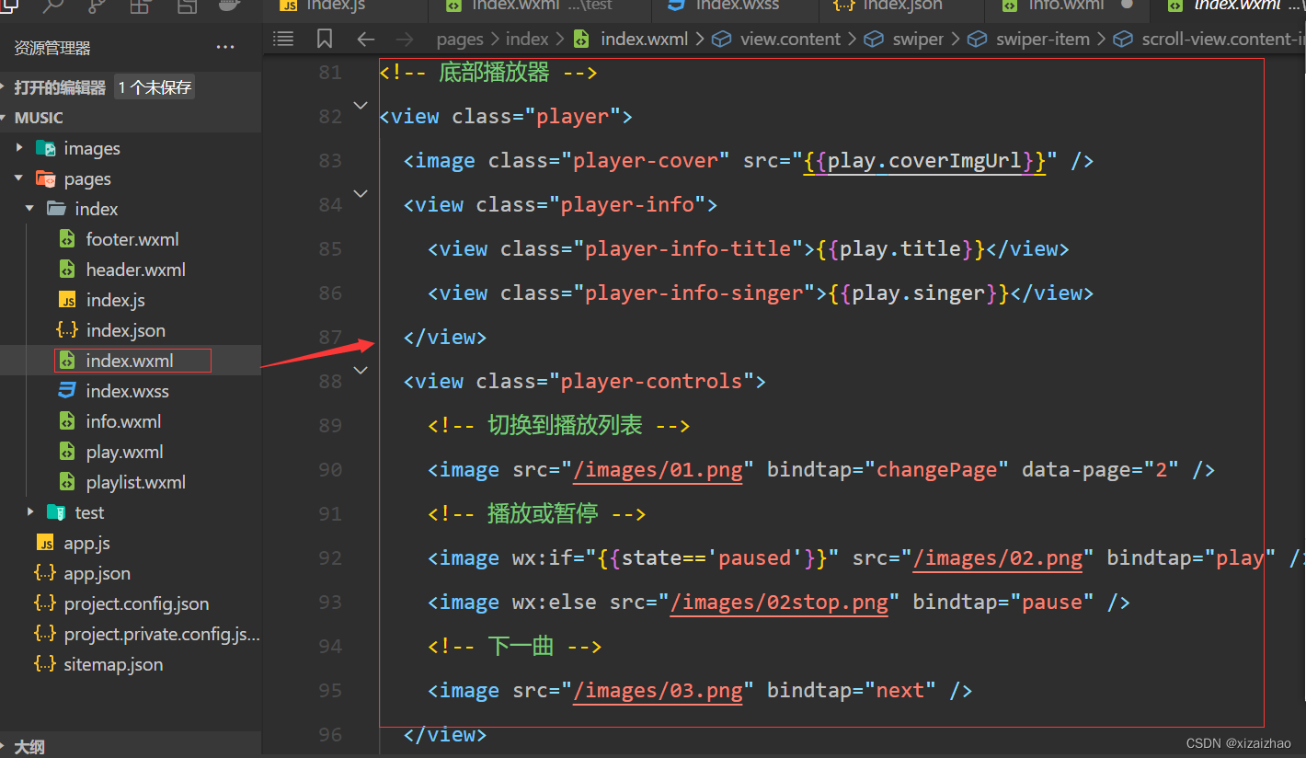This screenshot has height=758, width=1306.
Task: Fold the player-info block at line 84
Action: coord(361,194)
